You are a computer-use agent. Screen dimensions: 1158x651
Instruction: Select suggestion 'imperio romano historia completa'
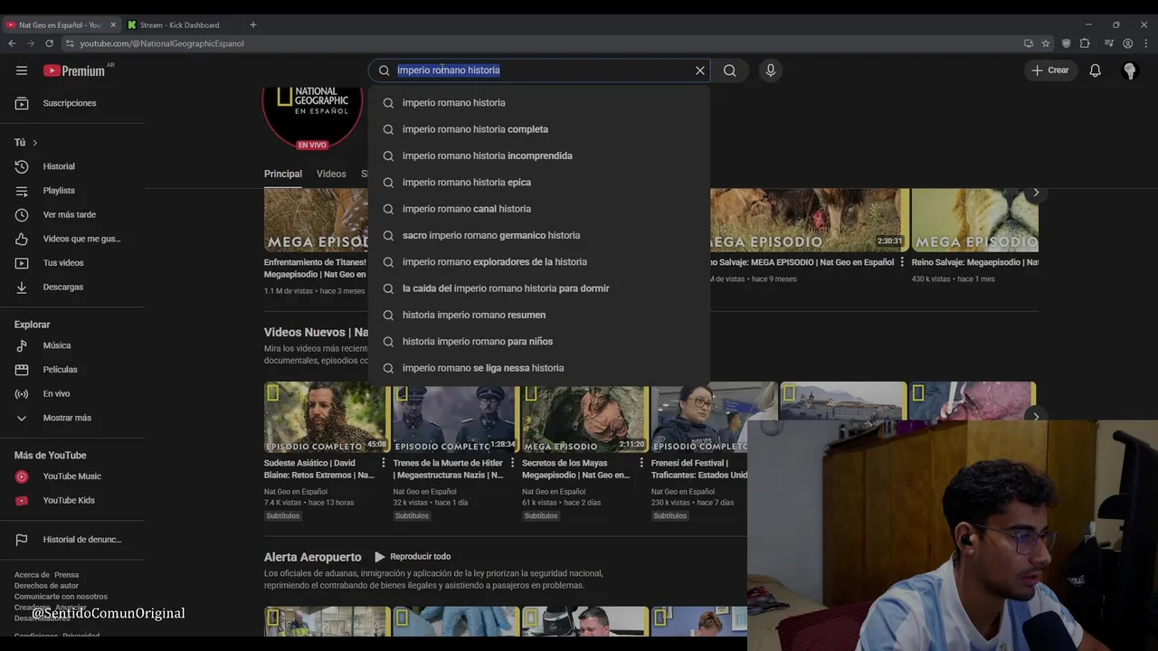[539, 129]
